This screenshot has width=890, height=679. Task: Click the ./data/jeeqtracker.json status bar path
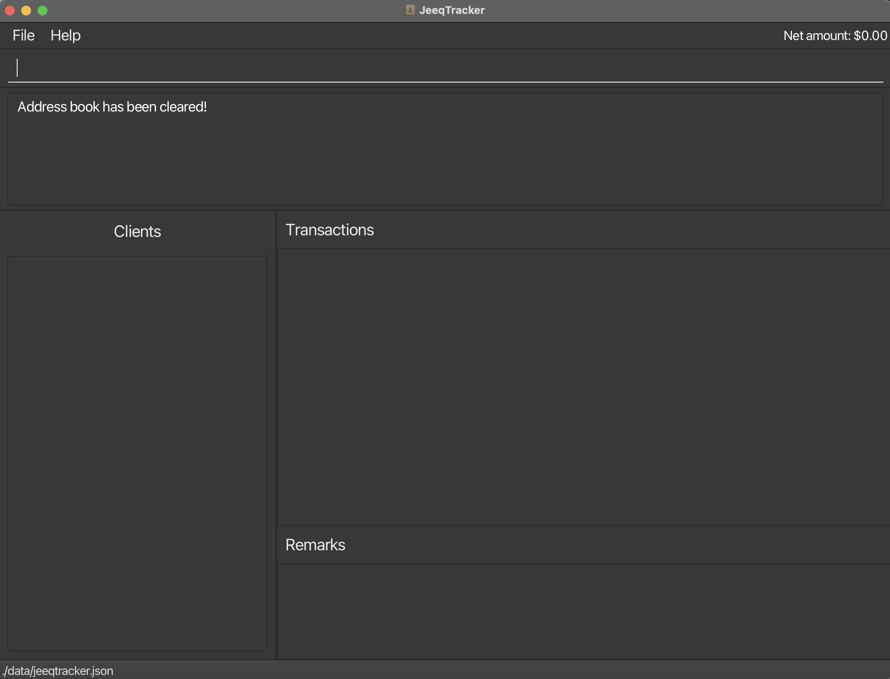[x=58, y=671]
